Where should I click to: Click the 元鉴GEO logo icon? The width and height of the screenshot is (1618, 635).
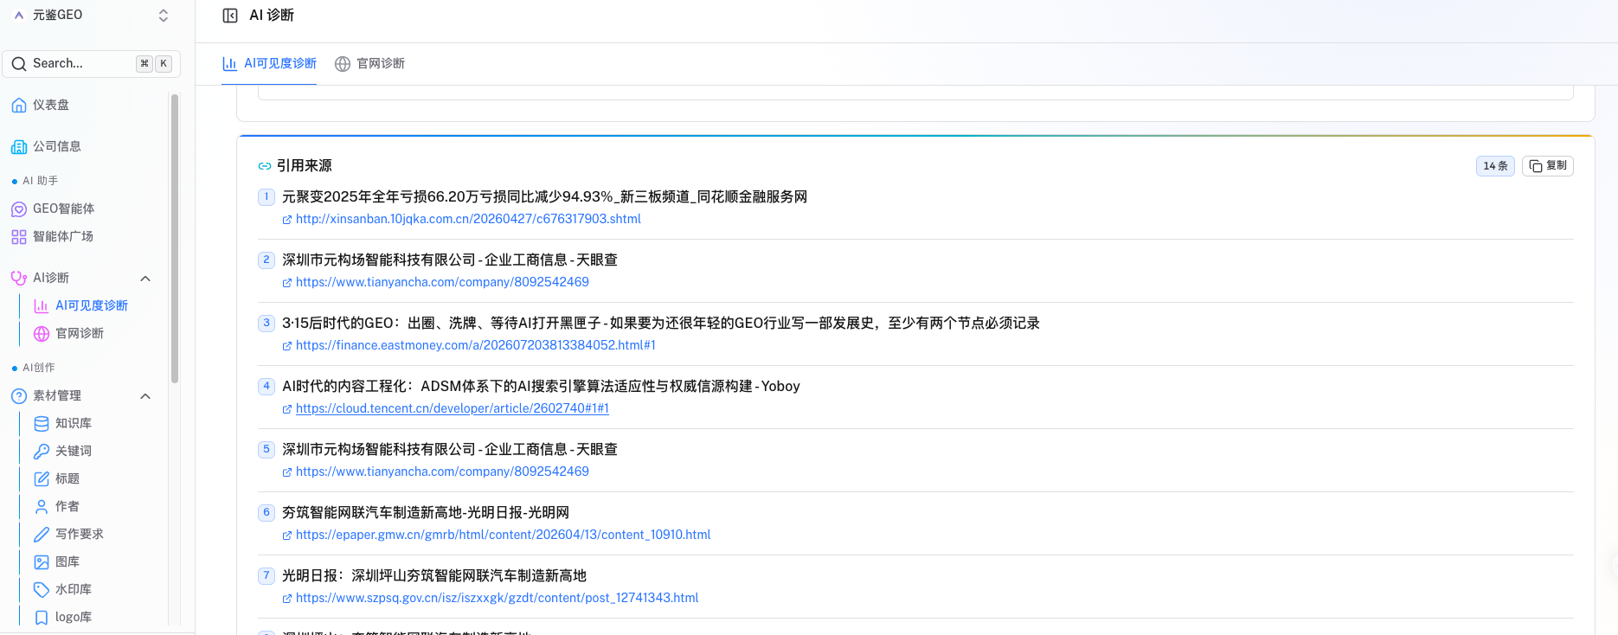pos(19,15)
